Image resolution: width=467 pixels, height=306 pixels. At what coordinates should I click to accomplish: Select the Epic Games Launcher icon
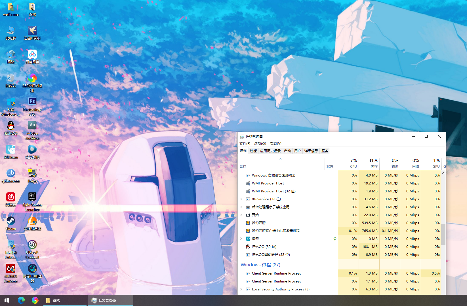click(32, 202)
